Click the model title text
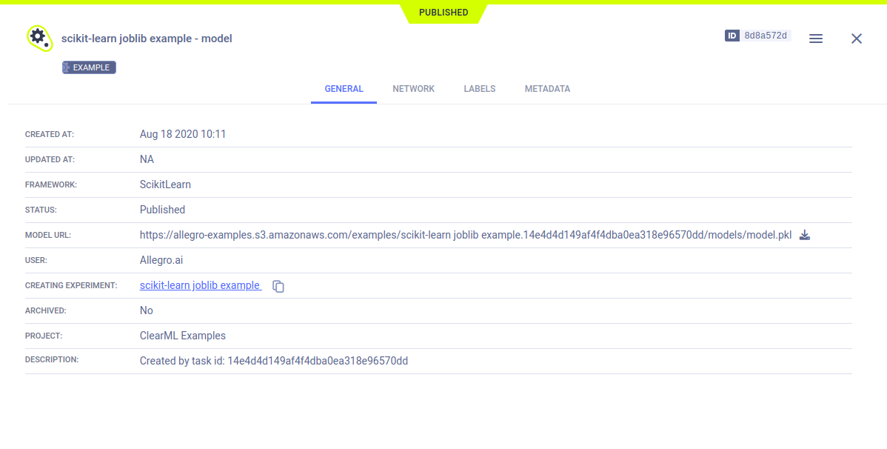Viewport: 887px width, 449px height. [147, 38]
